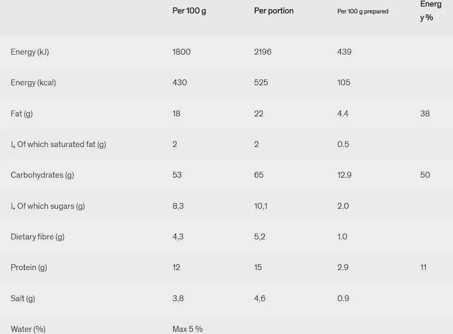Select the 12.9 carbohydrates prepared value
Image resolution: width=453 pixels, height=334 pixels.
click(344, 175)
